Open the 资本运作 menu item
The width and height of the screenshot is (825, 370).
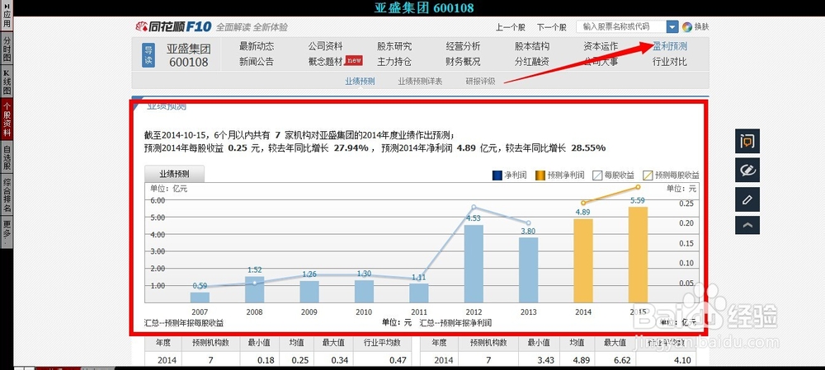pyautogui.click(x=601, y=46)
